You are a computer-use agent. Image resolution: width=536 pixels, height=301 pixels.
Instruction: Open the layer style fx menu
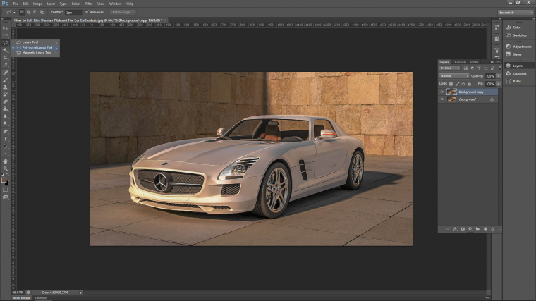click(456, 229)
